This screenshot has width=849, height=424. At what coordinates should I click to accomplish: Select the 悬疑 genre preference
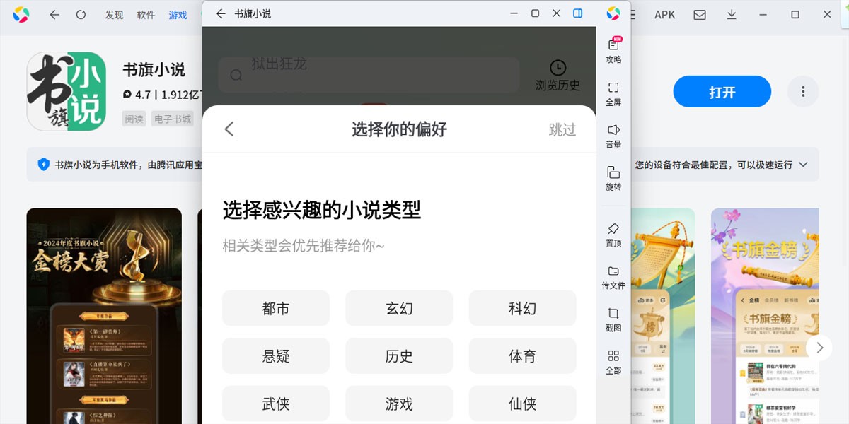275,356
